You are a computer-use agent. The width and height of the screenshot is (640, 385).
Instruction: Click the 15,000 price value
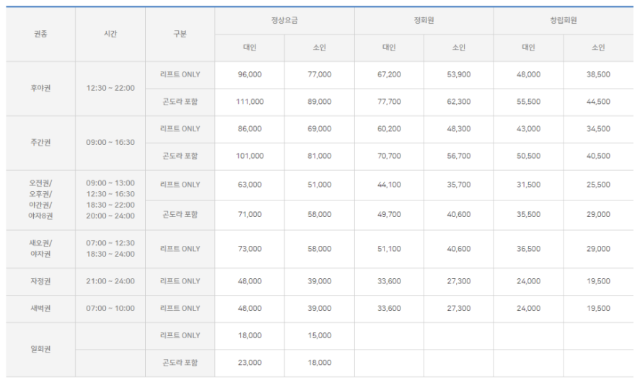[319, 336]
